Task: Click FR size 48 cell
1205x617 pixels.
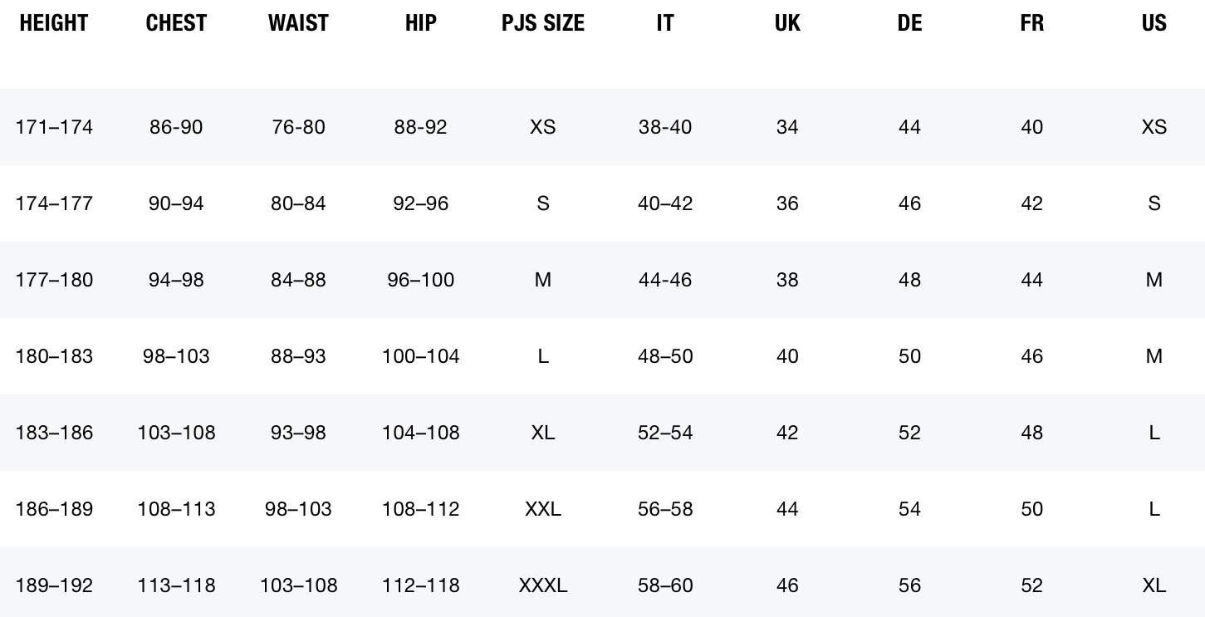Action: click(1031, 433)
